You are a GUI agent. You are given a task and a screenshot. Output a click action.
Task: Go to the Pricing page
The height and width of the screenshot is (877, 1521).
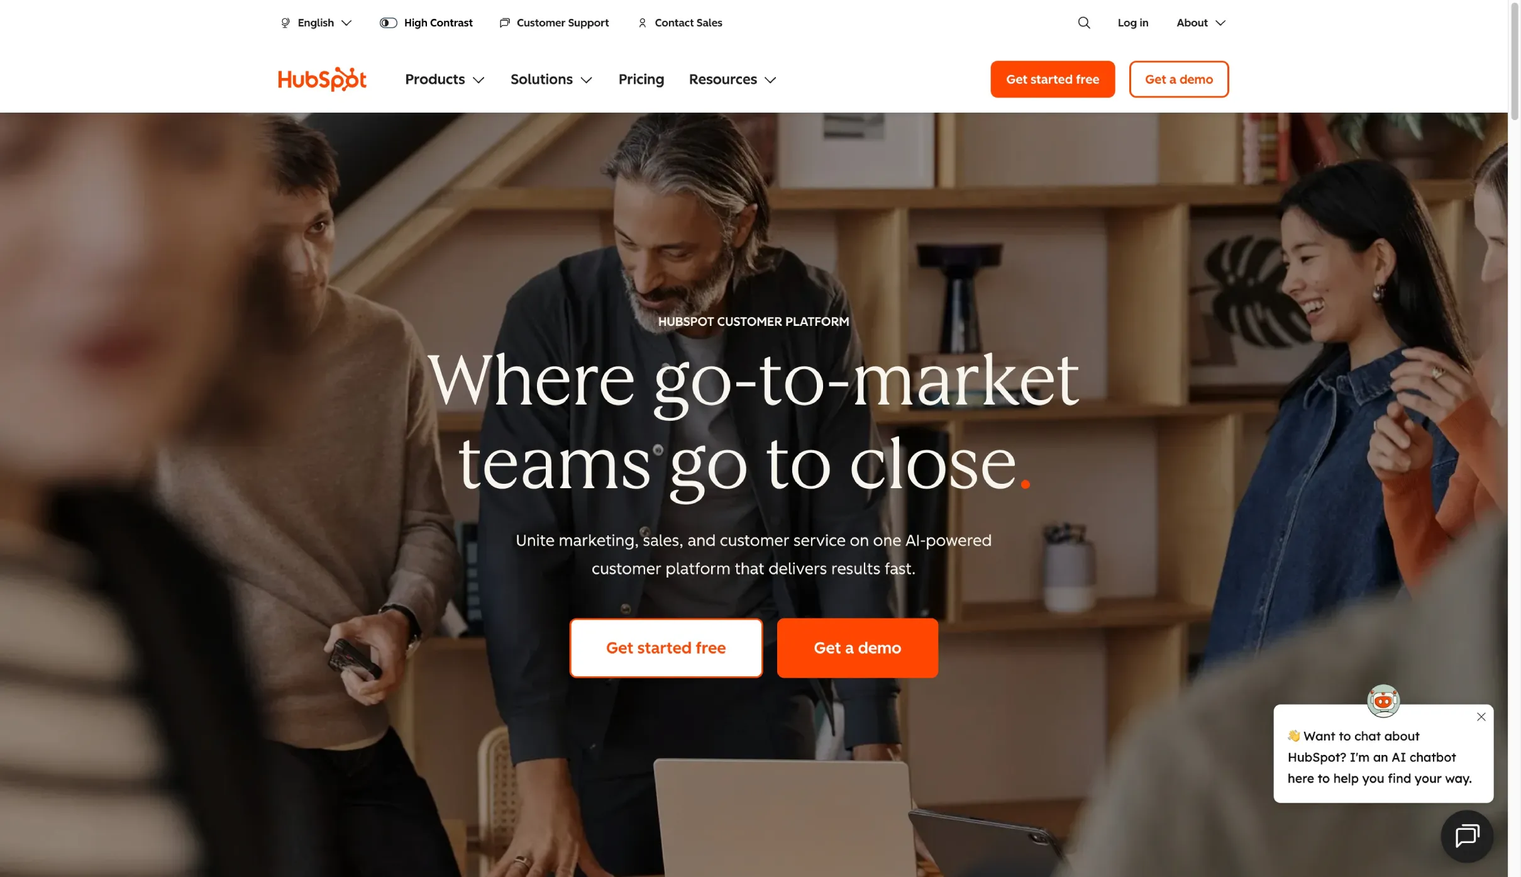pyautogui.click(x=641, y=79)
